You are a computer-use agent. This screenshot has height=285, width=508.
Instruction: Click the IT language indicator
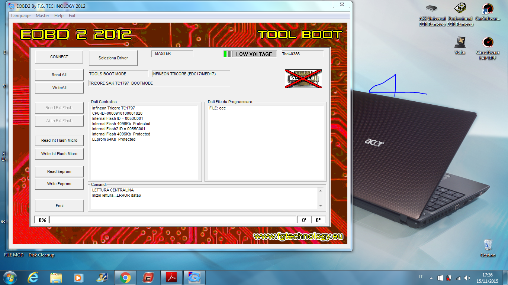421,277
